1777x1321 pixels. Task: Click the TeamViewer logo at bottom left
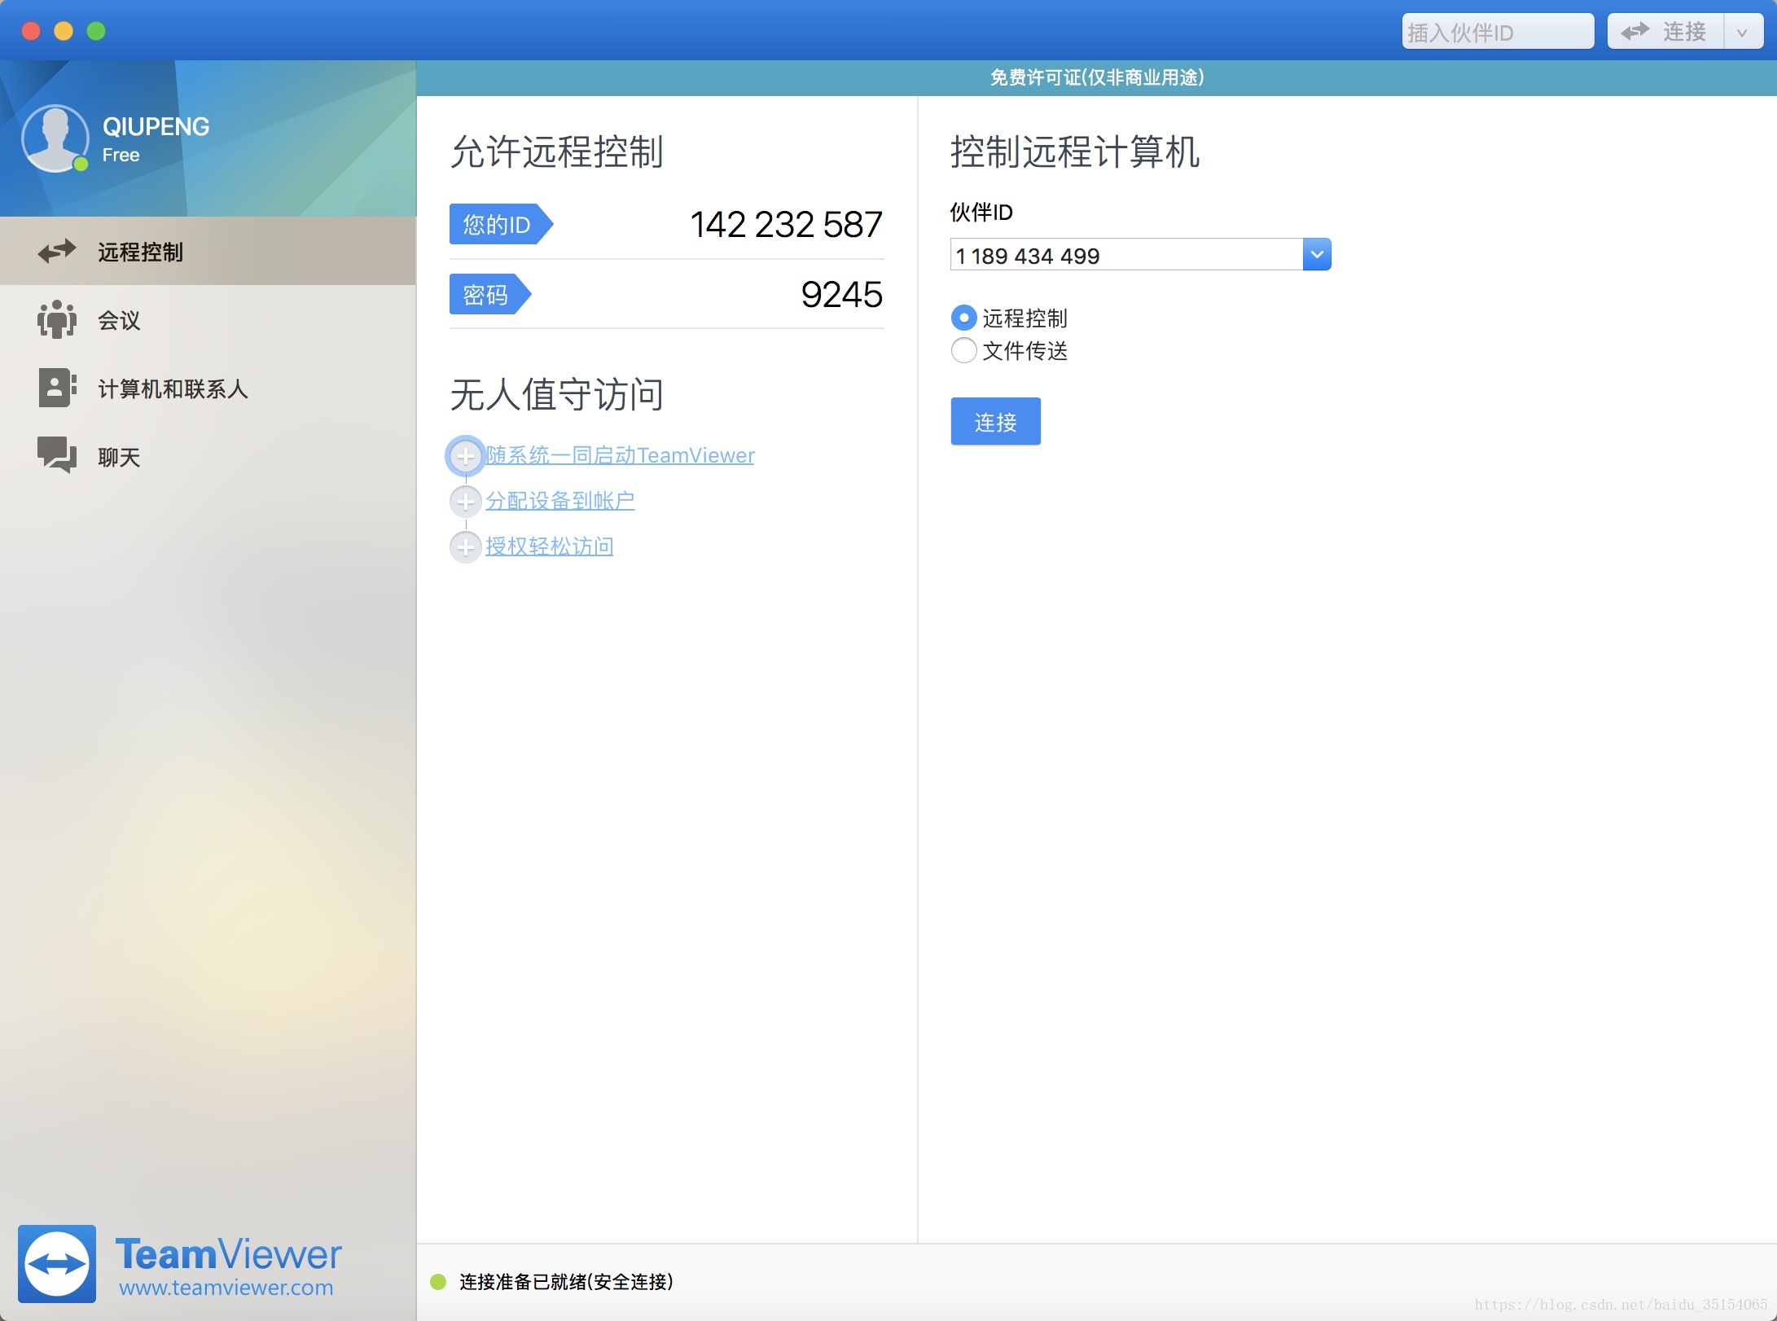coord(57,1263)
